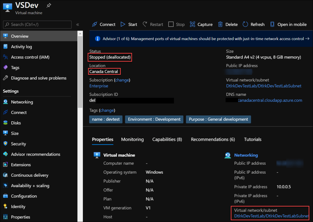Open Disks from the sidebar
This screenshot has height=222, width=313.
point(16,123)
